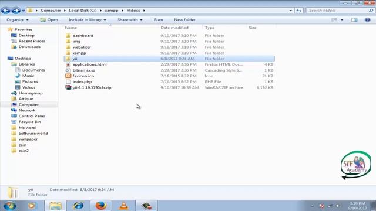Open the Software world folder
The height and width of the screenshot is (211, 376).
point(33,134)
